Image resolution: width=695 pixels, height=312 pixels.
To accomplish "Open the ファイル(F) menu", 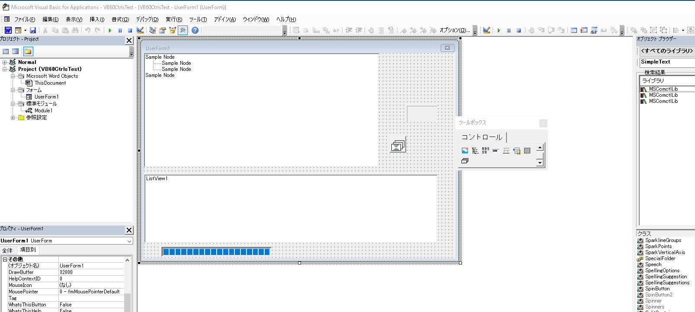I will pos(25,19).
